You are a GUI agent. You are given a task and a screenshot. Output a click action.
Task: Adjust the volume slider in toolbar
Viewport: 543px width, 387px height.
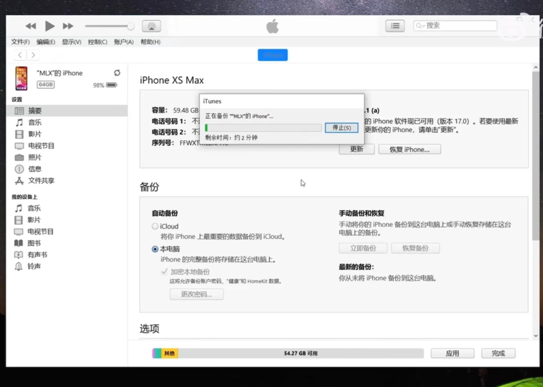130,26
